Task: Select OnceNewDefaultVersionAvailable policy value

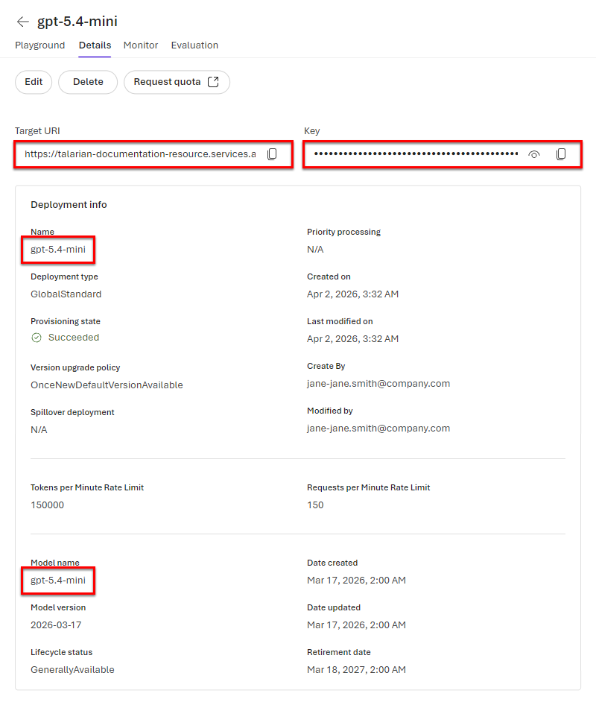Action: pos(107,385)
